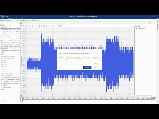Click the small blue icon below the timeline
The height and width of the screenshot is (119, 159).
22,101
